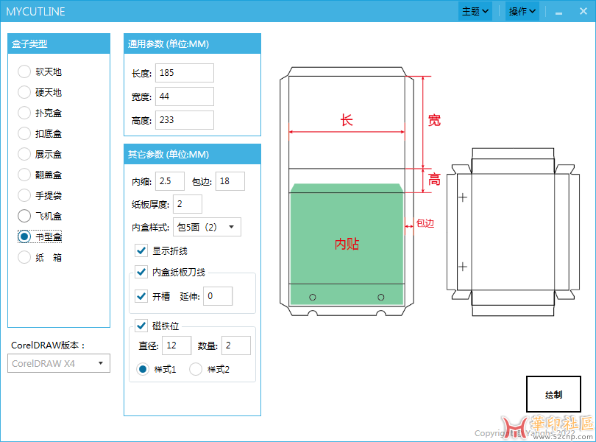
Task: Open the 内盒样式 dropdown
Action: (207, 227)
